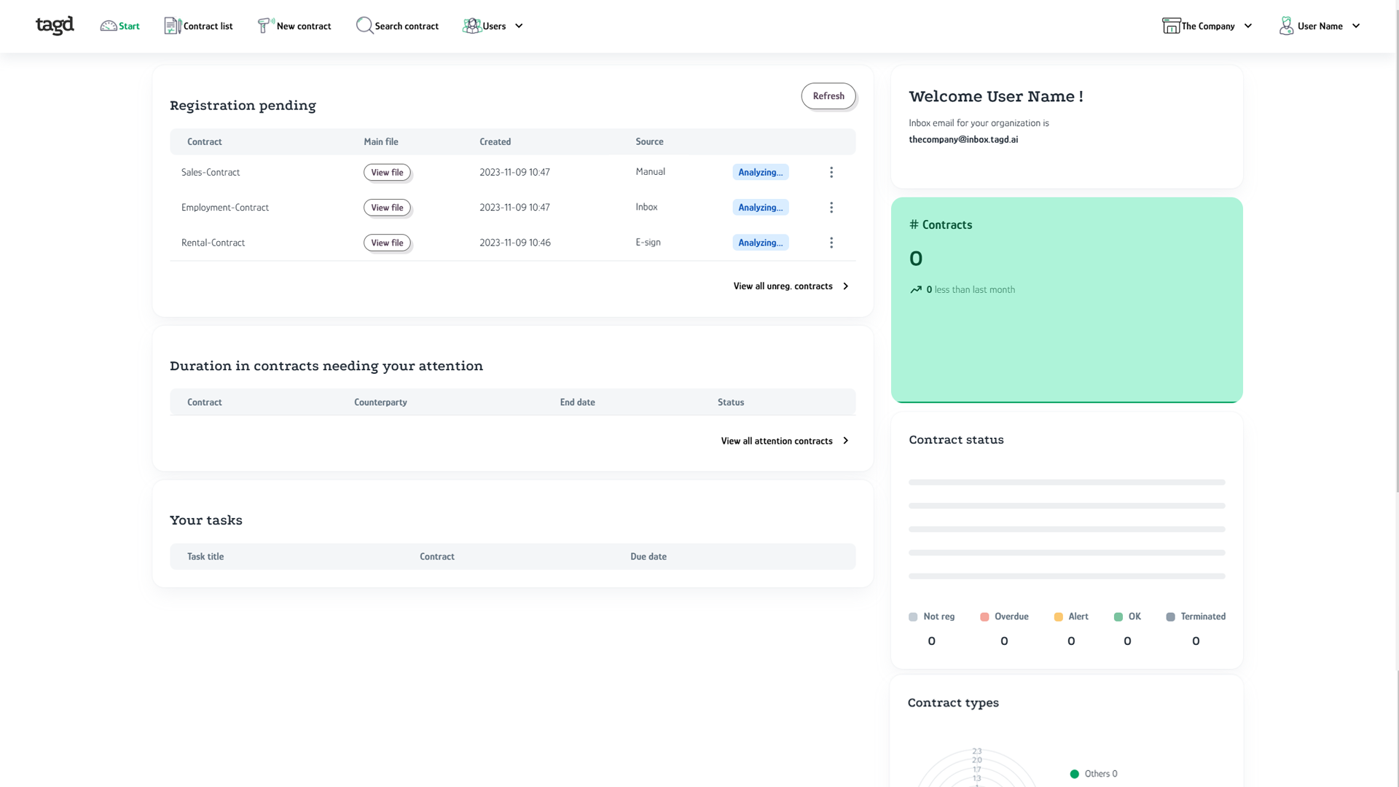The image size is (1399, 787).
Task: Click the Users group icon
Action: click(x=471, y=26)
